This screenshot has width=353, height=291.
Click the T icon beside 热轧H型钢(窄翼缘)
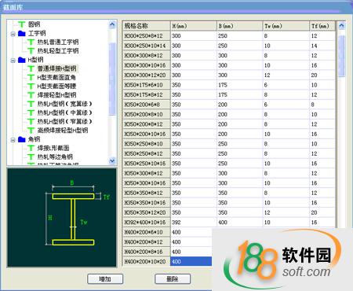point(31,122)
